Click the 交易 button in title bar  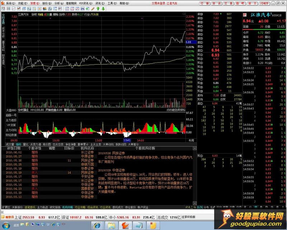tap(228, 3)
